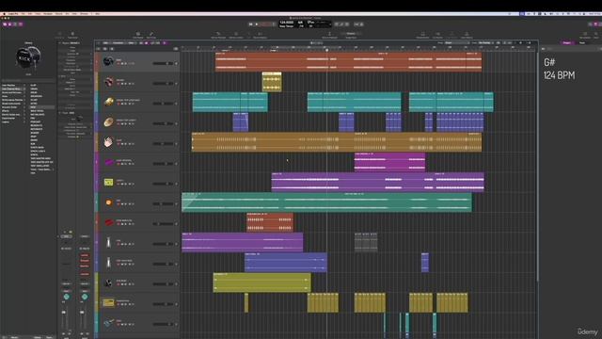Click the right channel strip pan knob
The image size is (602, 339).
click(85, 297)
